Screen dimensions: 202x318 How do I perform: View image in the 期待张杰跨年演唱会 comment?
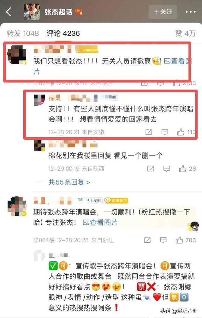[x=100, y=222]
